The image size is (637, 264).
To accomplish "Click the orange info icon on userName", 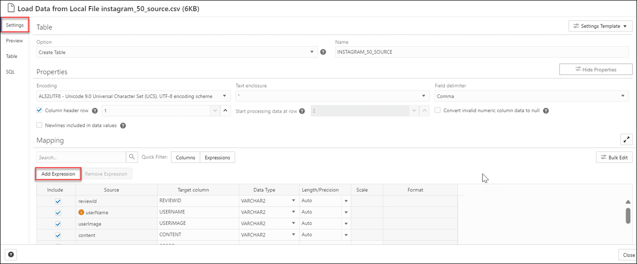I will [x=81, y=213].
